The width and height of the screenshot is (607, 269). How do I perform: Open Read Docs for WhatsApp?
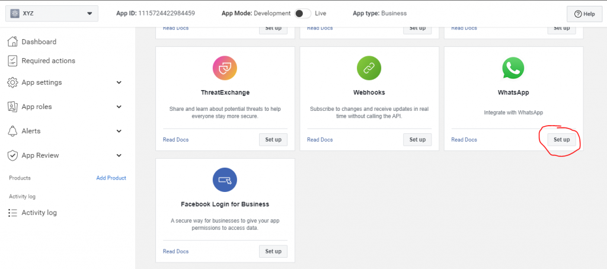[464, 140]
